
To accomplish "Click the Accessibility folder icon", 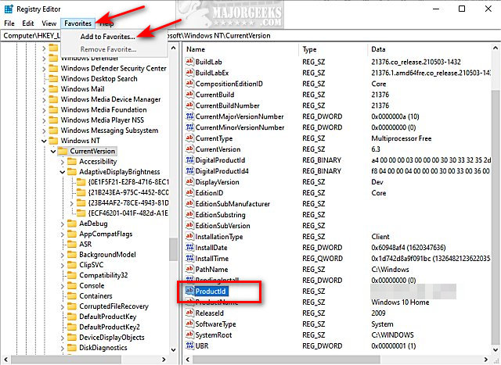I will point(72,162).
